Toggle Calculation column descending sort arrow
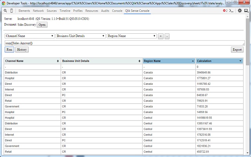Screen dimensions: 251x157 tap(240, 61)
